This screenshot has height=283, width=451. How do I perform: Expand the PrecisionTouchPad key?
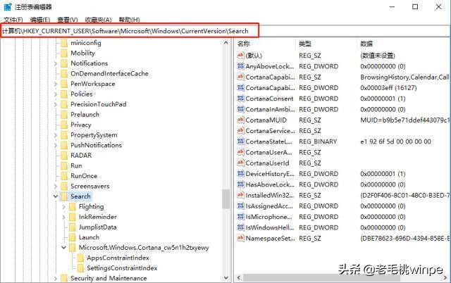56,104
